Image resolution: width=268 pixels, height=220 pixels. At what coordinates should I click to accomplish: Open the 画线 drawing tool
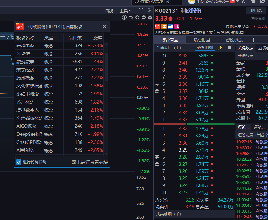[109, 11]
